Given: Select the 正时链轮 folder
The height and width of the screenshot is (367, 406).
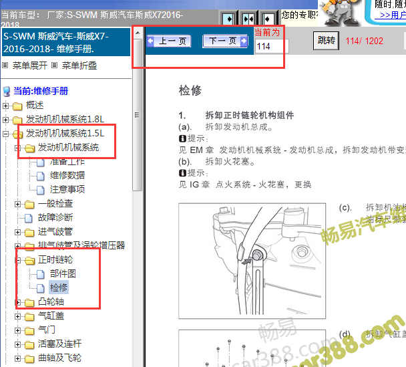Looking at the screenshot, I should point(55,259).
